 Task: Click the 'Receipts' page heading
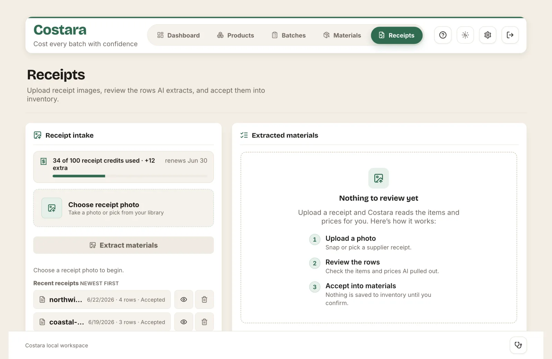pyautogui.click(x=56, y=75)
